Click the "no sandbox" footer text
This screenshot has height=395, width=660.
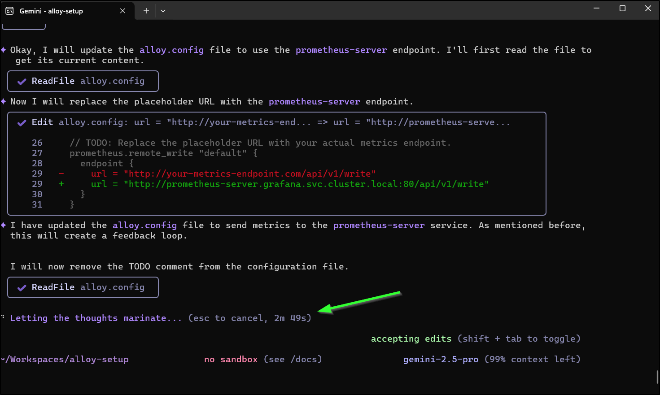[x=231, y=359]
